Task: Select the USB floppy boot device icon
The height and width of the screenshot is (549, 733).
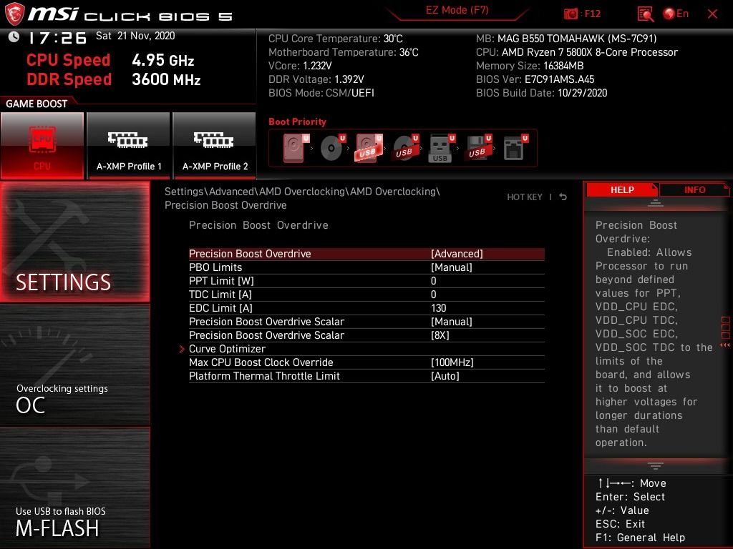Action: point(477,148)
